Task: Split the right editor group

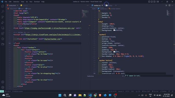Action: click(170, 5)
